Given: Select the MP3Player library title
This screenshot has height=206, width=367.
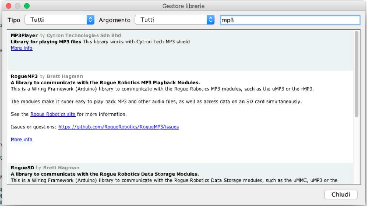Looking at the screenshot, I should click(x=24, y=35).
